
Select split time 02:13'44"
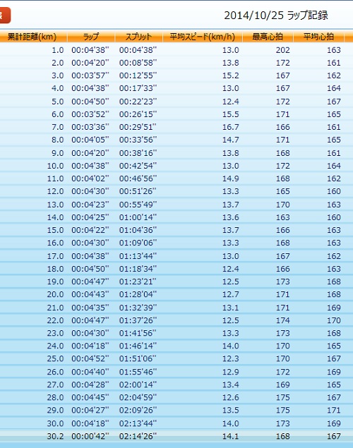click(138, 423)
